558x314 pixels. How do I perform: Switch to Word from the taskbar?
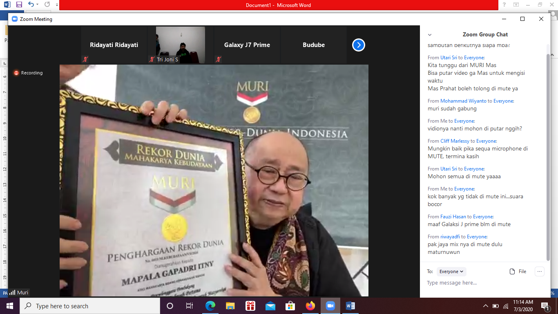tap(350, 306)
